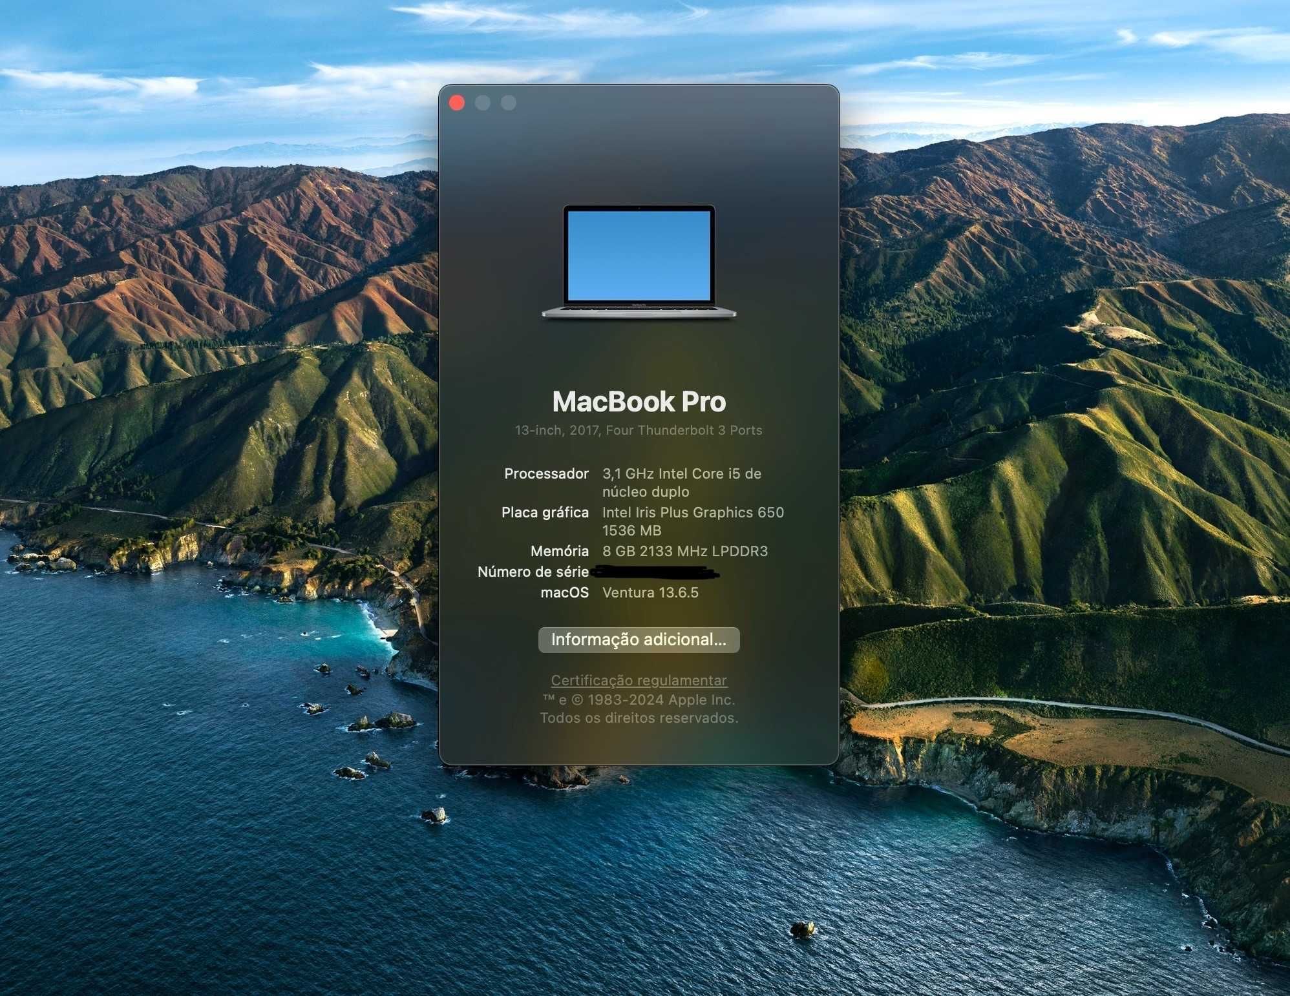Click the greyed-out minimize button
Image resolution: width=1290 pixels, height=996 pixels.
(x=483, y=103)
